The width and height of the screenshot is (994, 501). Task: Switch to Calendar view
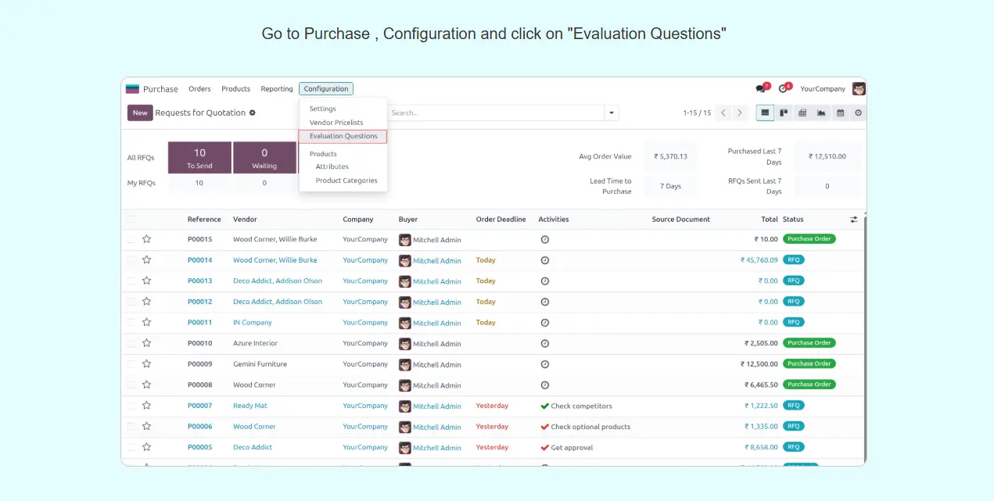840,113
